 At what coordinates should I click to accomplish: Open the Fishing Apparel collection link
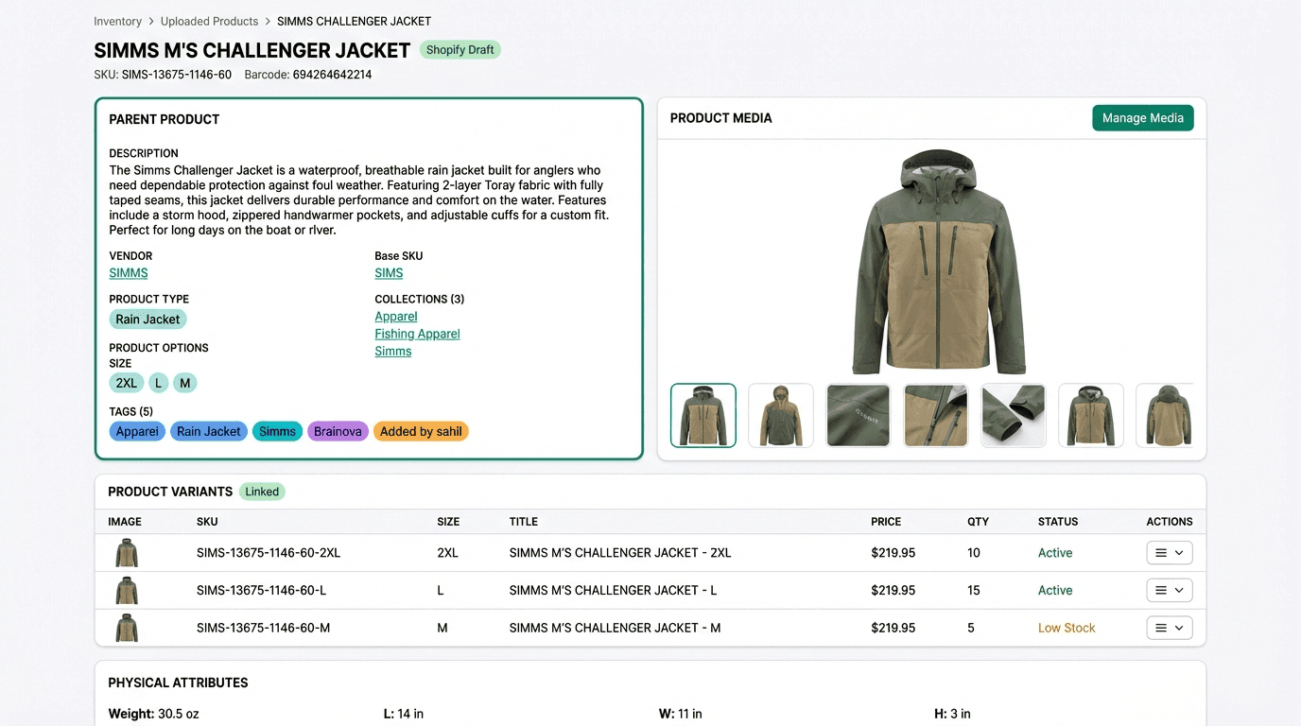click(417, 333)
